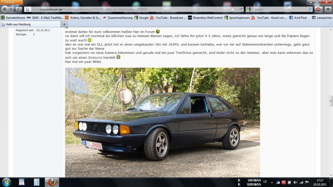Viewport: 333px width, 187px height.
Task: Reload the page with the refresh icon
Action: [241, 9]
